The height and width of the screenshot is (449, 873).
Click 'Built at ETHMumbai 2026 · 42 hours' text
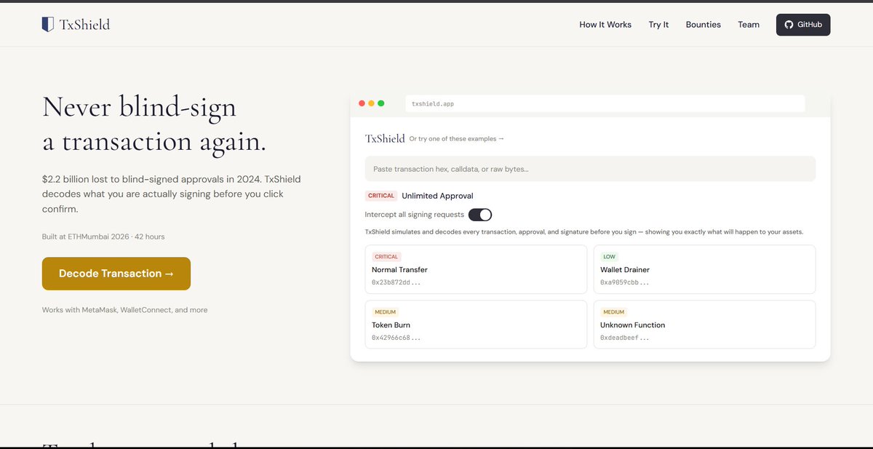pyautogui.click(x=103, y=237)
